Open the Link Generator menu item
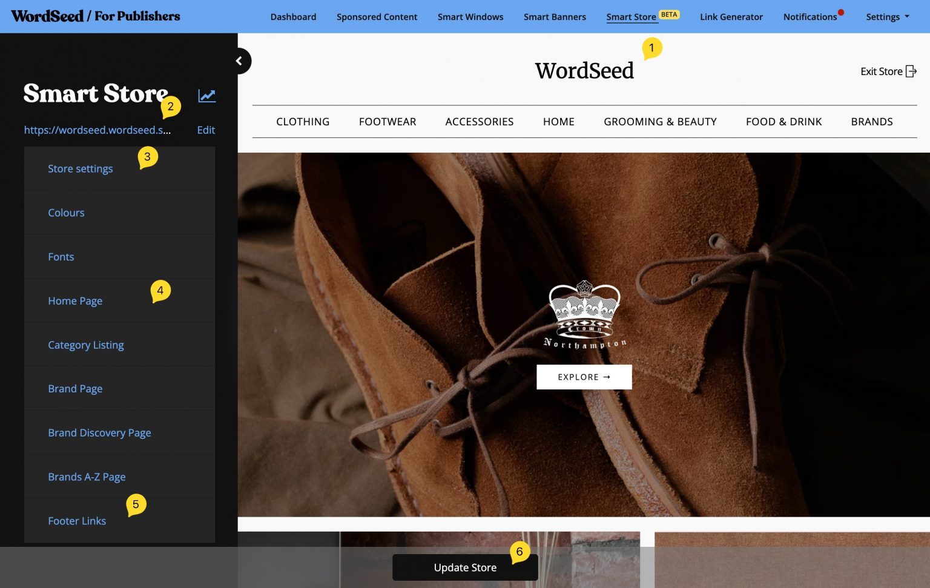 pos(731,16)
